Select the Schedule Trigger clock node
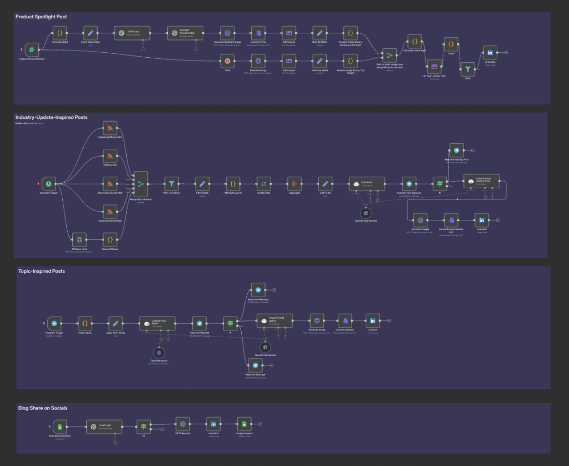The height and width of the screenshot is (466, 569). [x=49, y=184]
